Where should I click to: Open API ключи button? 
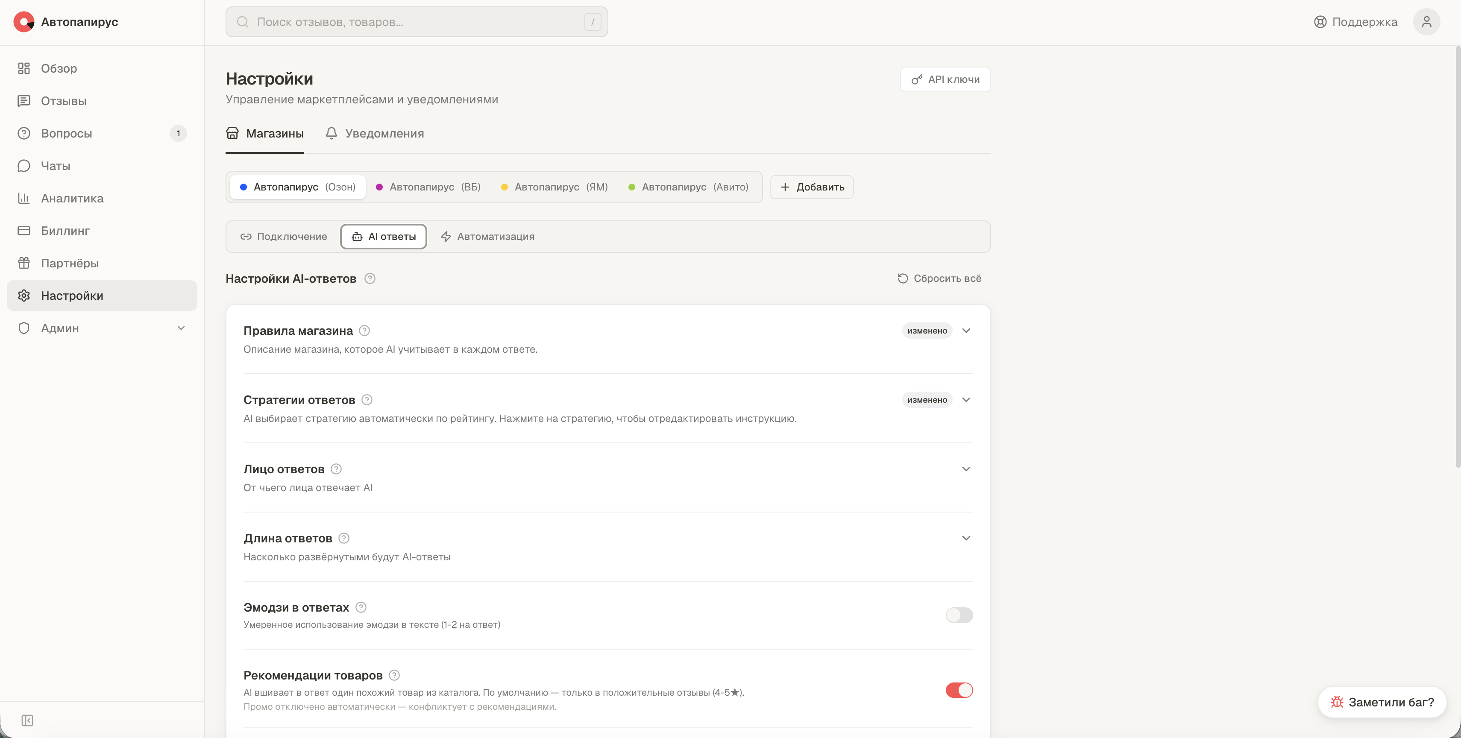(945, 79)
